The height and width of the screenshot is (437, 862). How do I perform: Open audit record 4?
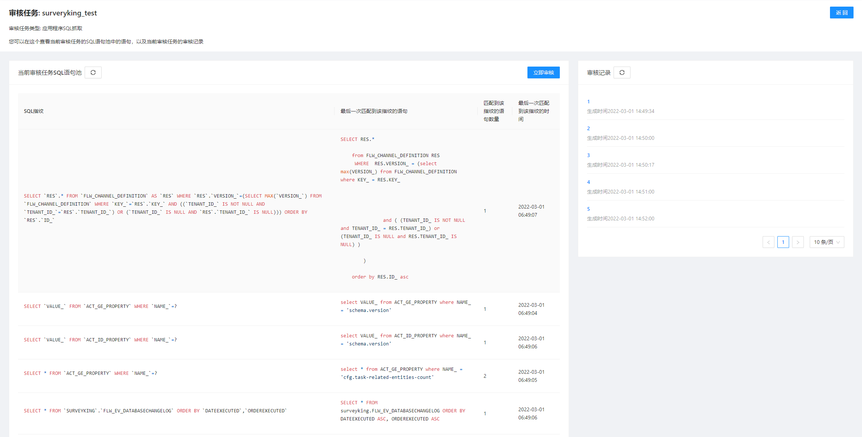coord(588,182)
